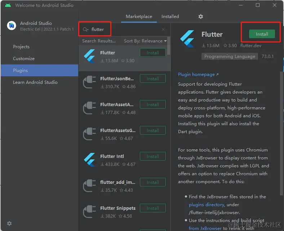Open the from JxBrowser link
The width and height of the screenshot is (284, 231).
point(205,228)
